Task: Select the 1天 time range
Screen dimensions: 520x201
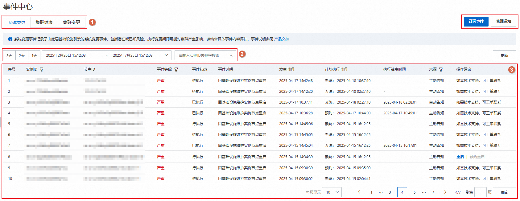Action: (35, 55)
